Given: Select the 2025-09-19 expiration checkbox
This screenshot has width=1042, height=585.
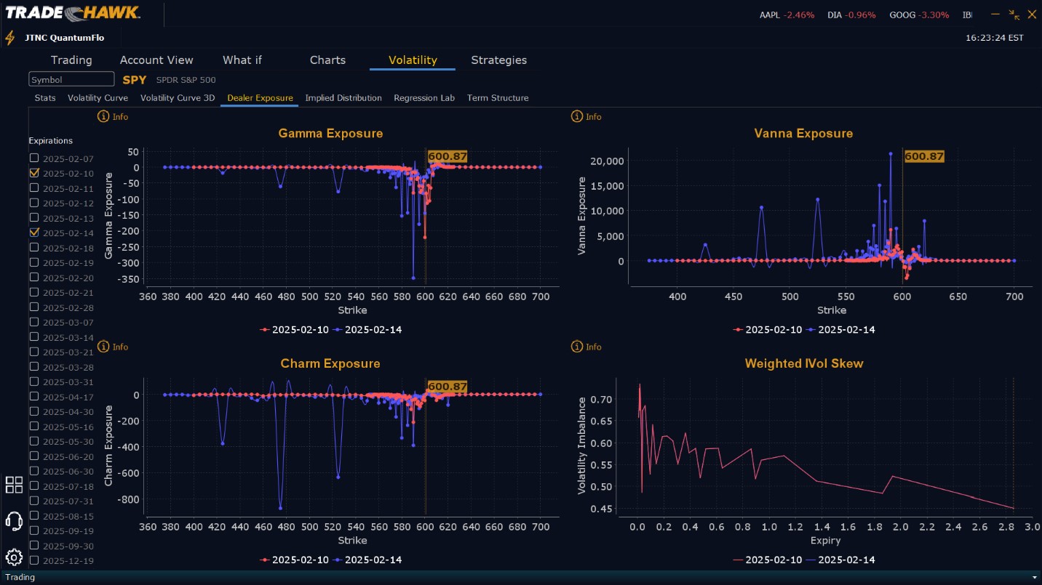Looking at the screenshot, I should [34, 530].
